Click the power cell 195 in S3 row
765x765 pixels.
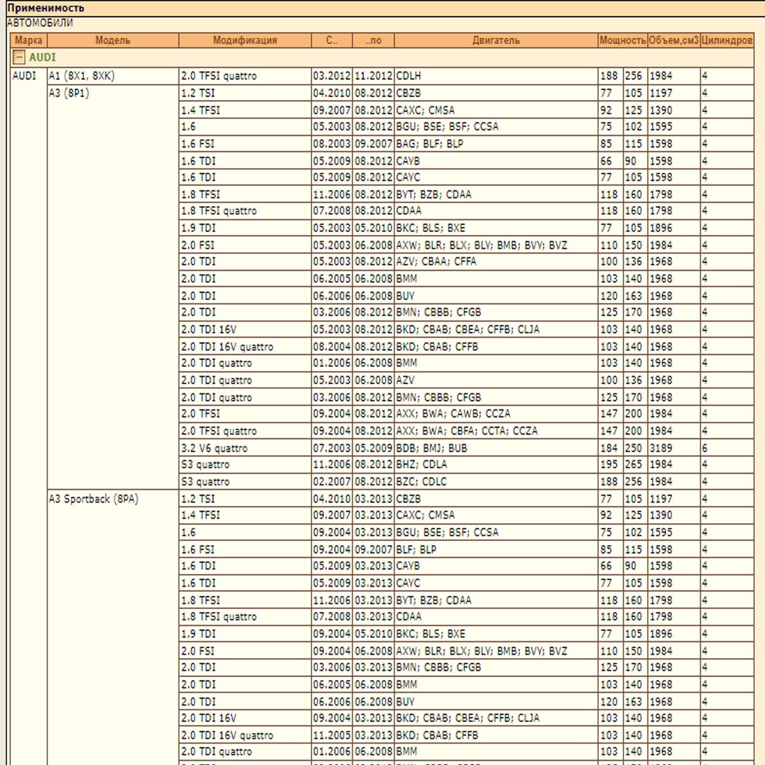(x=611, y=464)
